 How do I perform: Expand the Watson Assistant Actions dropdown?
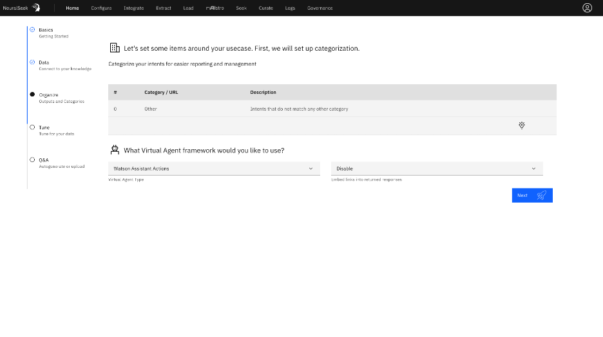click(213, 168)
